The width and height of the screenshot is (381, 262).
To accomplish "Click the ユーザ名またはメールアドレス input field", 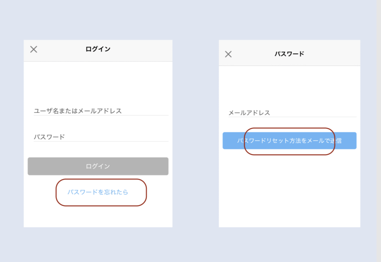I will (100, 111).
